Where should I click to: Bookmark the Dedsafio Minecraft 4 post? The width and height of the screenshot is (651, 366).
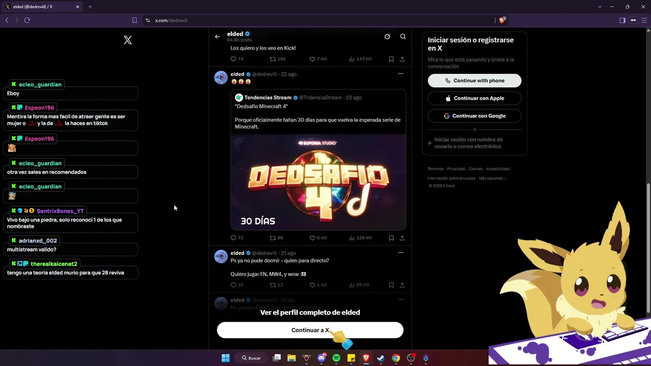[x=391, y=238]
